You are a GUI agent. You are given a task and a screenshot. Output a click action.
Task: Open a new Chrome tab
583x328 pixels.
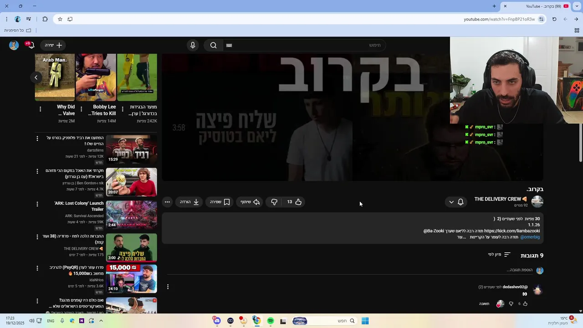(494, 6)
